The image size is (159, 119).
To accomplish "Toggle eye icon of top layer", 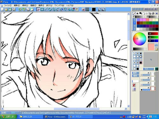I will [149, 73].
